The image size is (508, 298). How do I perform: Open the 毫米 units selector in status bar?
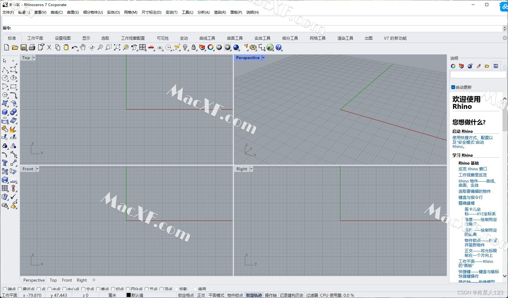[x=112, y=295]
